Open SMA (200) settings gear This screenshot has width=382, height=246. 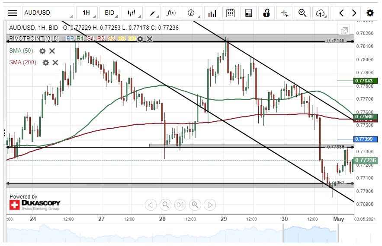[45, 63]
